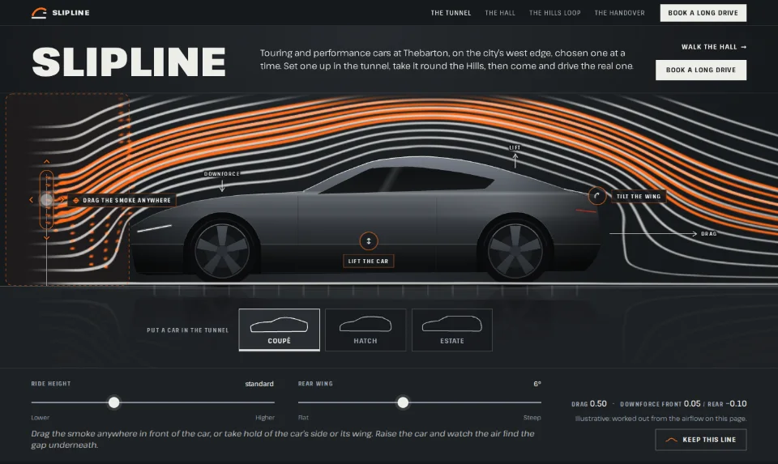Screen dimensions: 778x464
Task: Click the 'Flat' rear wing end label
Action: pyautogui.click(x=303, y=417)
